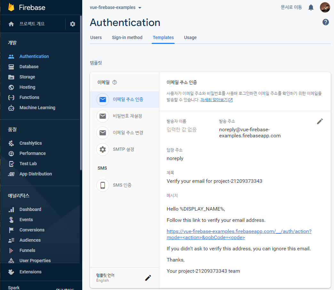This screenshot has width=334, height=290.
Task: Switch to the Sign-in method tab
Action: tap(127, 37)
